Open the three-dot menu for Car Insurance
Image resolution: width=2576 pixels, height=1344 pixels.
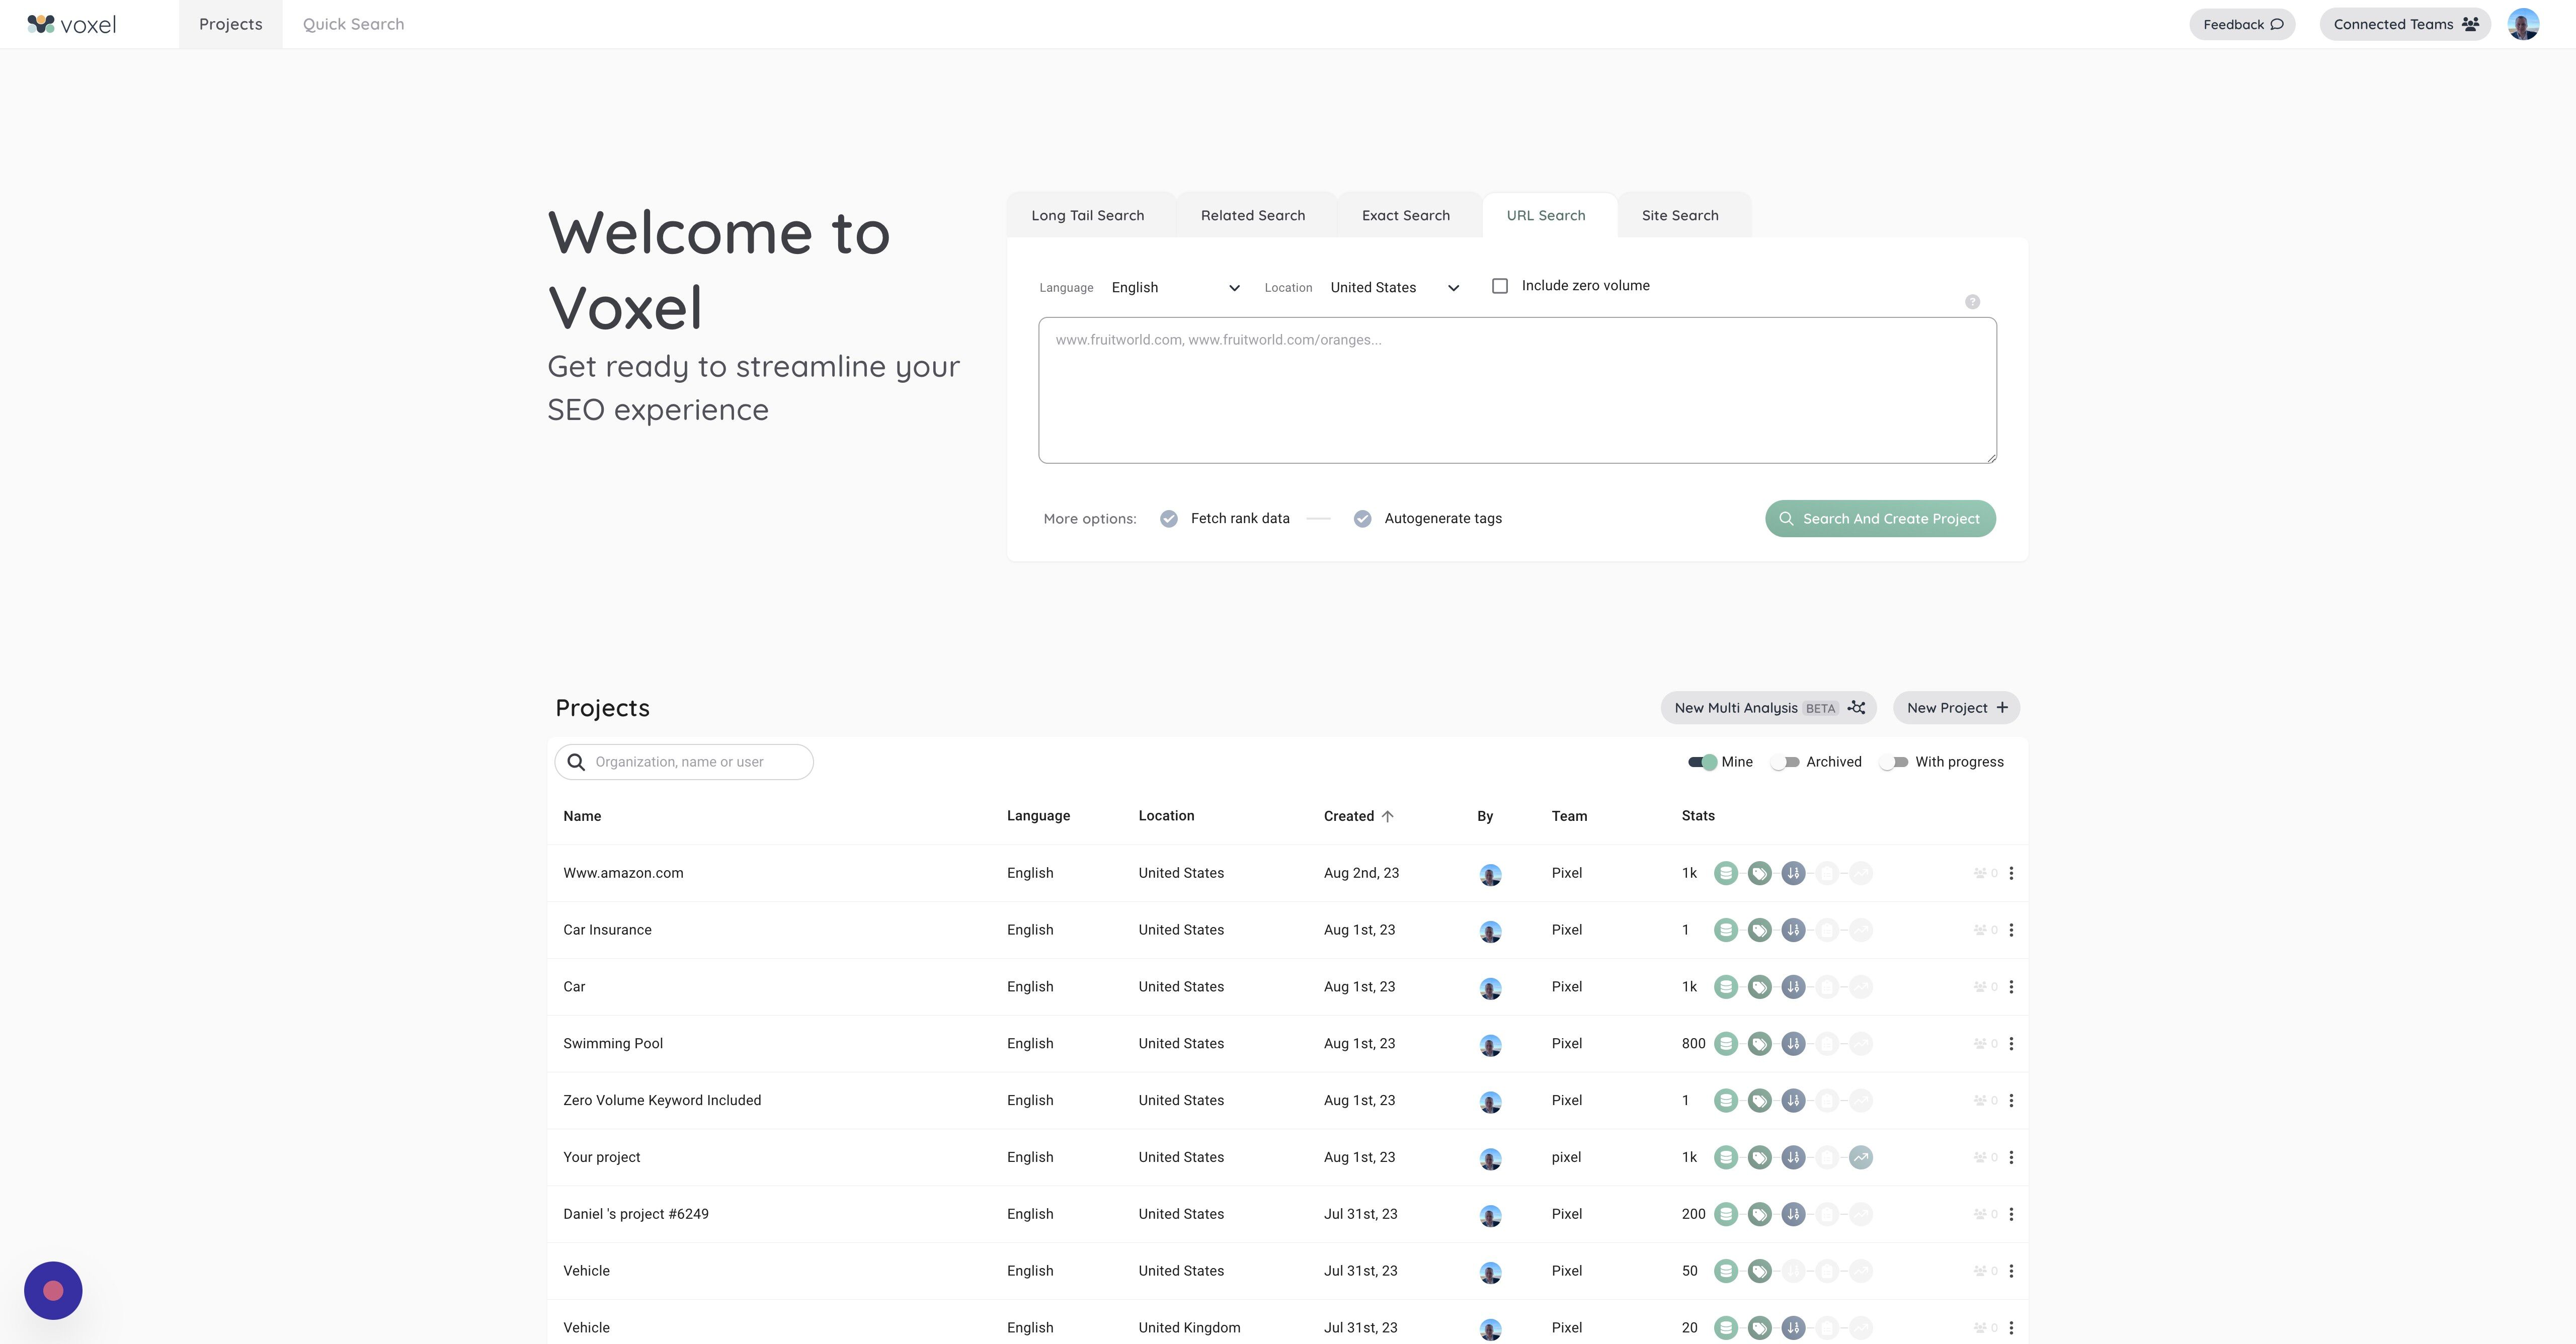(x=2011, y=930)
